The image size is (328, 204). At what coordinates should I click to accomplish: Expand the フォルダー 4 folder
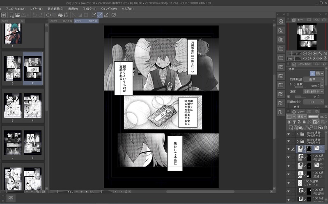coord(298,141)
